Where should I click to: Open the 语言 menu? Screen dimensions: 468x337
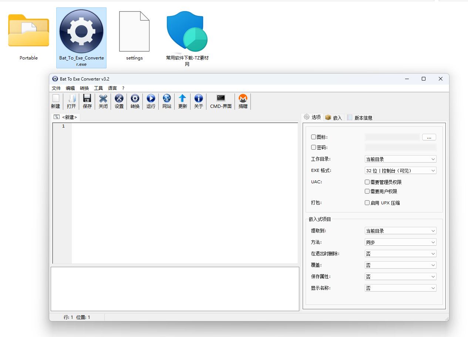pyautogui.click(x=112, y=88)
